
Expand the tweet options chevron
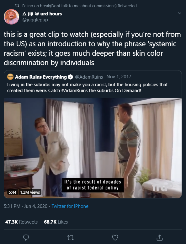pyautogui.click(x=179, y=13)
